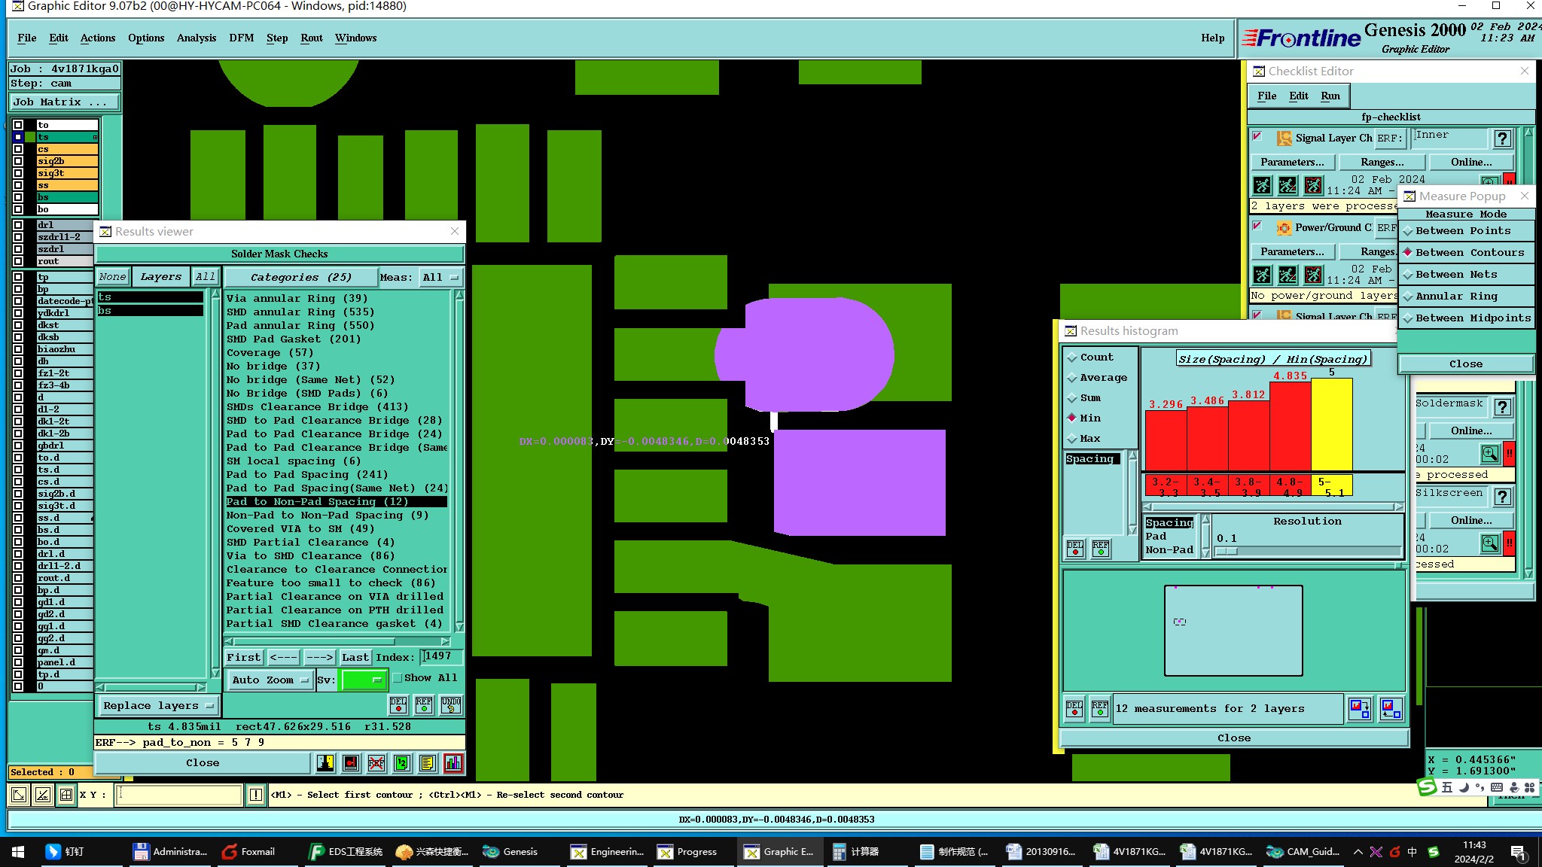Viewport: 1542px width, 867px height.
Task: Click the crossed-out REF icon
Action: coord(376,763)
